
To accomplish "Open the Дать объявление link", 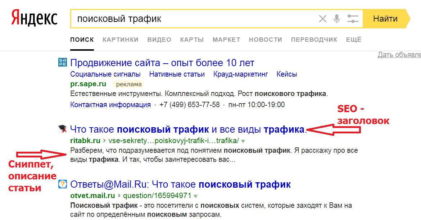I will click(x=399, y=55).
